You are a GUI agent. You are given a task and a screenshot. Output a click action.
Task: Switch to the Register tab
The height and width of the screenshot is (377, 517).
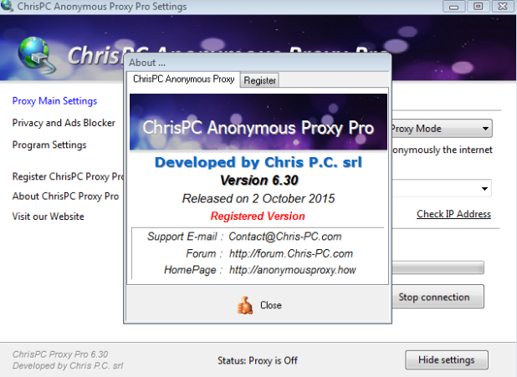click(x=259, y=80)
